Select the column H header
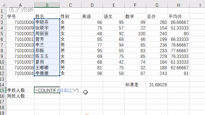Screen dimensions: 205x115 (178, 5)
